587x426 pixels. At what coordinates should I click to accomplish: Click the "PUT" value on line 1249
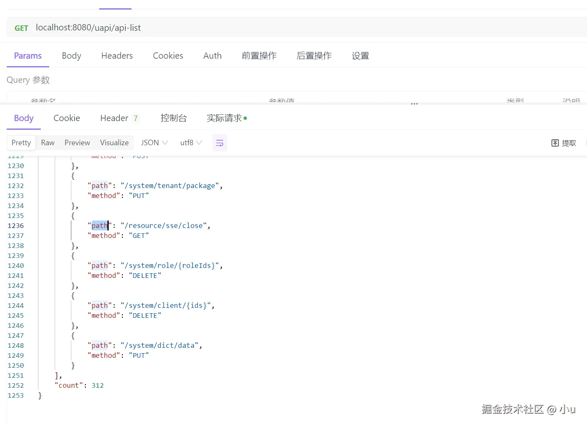(x=139, y=355)
